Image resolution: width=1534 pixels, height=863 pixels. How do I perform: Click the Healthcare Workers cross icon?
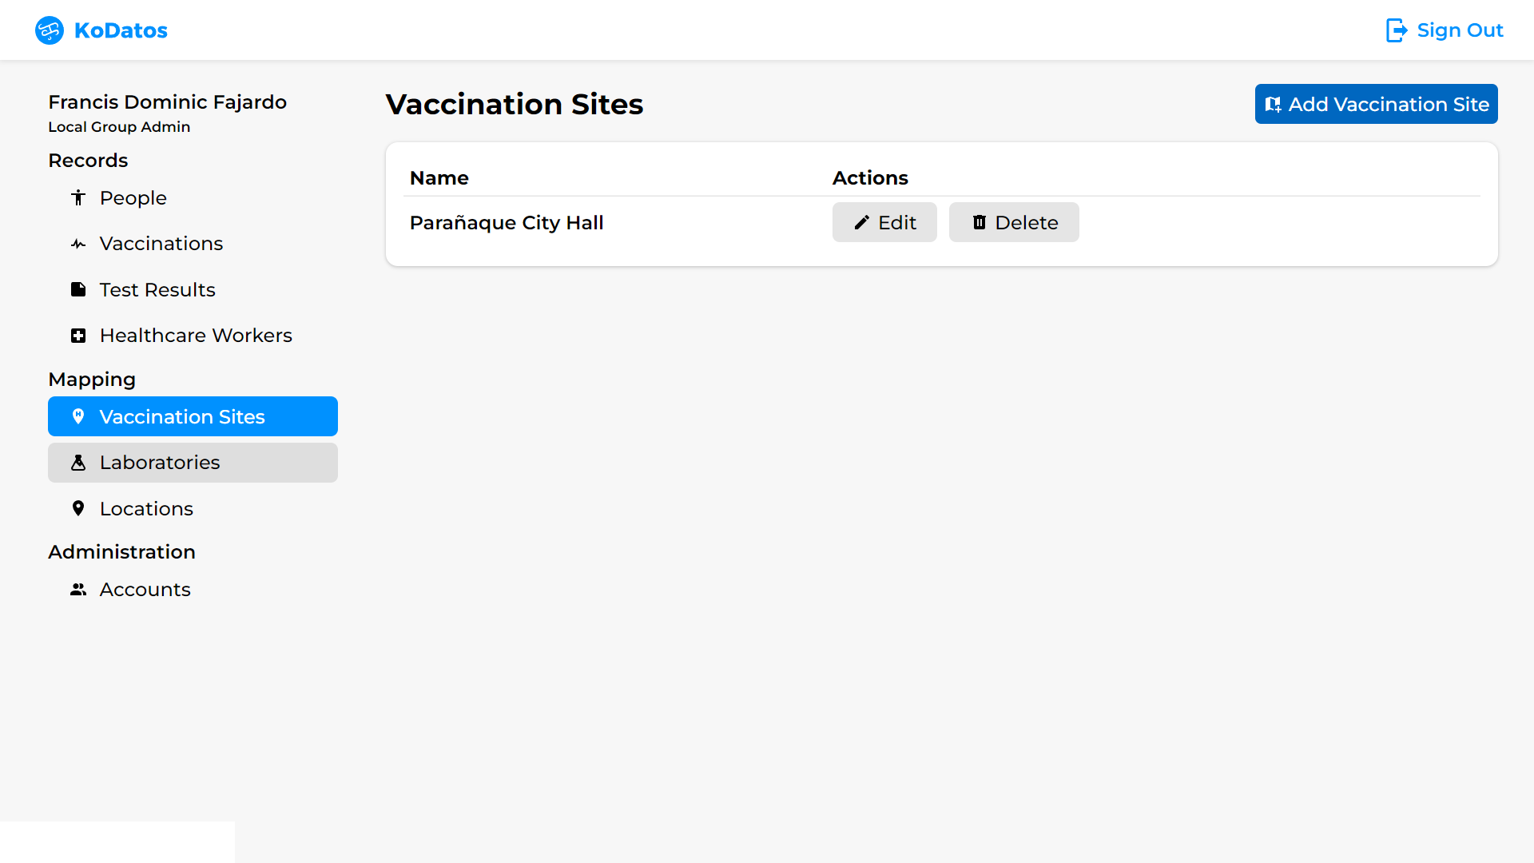pos(78,336)
